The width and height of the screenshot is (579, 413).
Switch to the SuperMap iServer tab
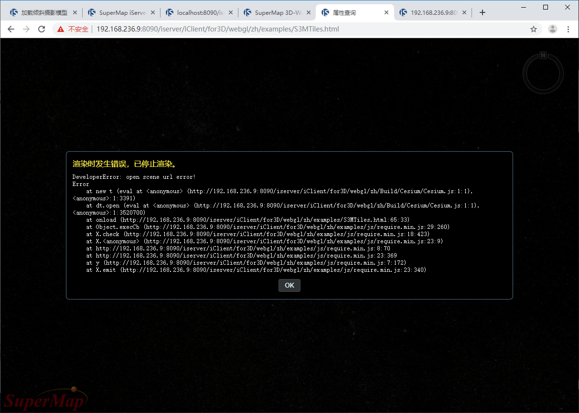coord(121,13)
